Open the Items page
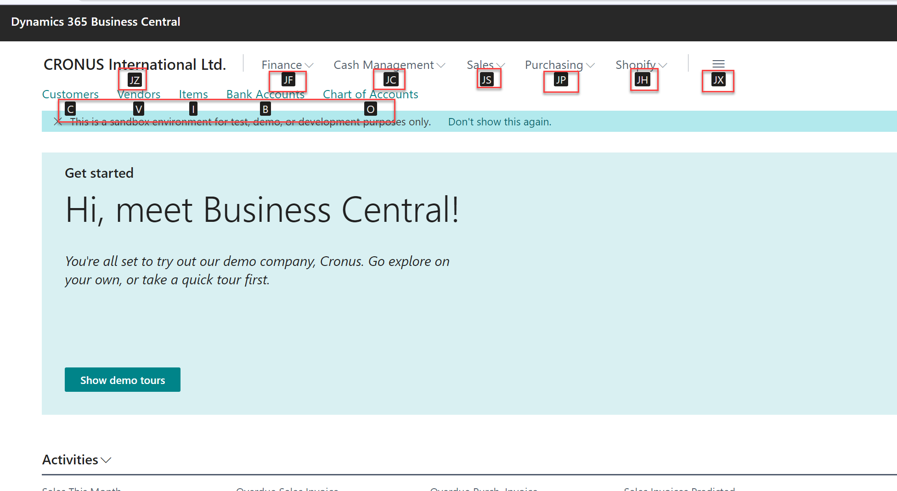 (x=193, y=94)
